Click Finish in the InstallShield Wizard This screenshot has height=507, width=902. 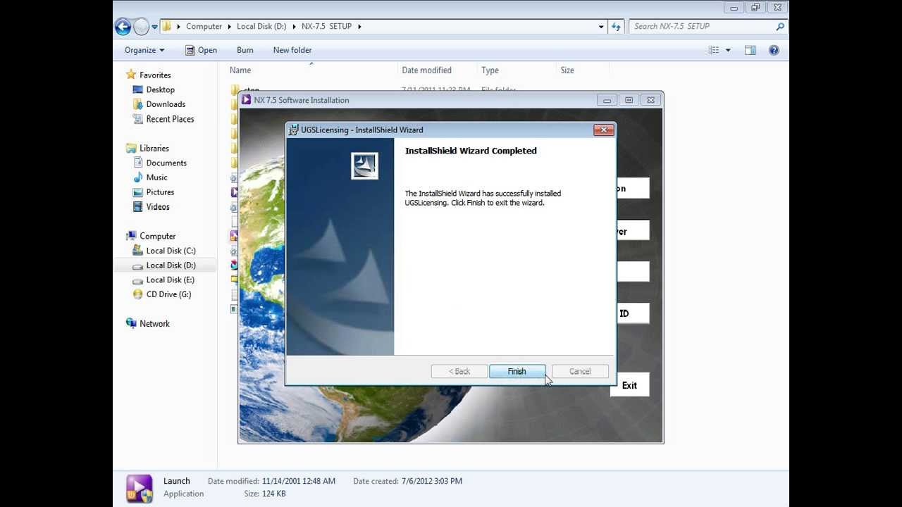point(517,371)
